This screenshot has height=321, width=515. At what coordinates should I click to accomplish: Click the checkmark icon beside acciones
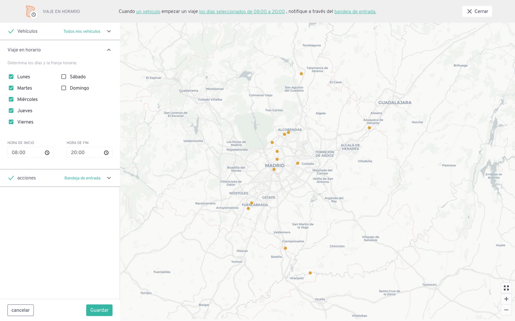(x=11, y=178)
